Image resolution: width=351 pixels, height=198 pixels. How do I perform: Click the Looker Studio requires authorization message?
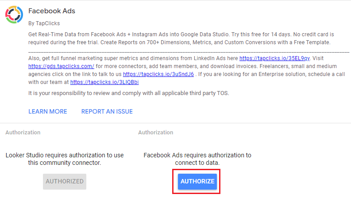click(65, 159)
